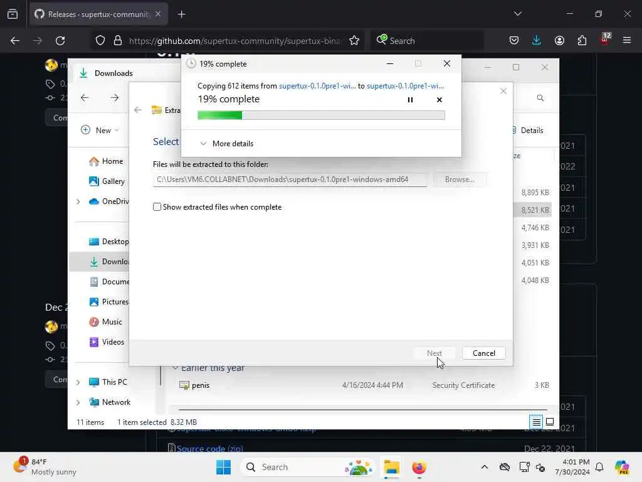Click Firefox back button
Viewport: 642px width, 482px height.
[x=15, y=41]
